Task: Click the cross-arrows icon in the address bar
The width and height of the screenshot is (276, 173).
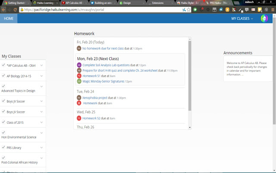Action: (x=184, y=10)
